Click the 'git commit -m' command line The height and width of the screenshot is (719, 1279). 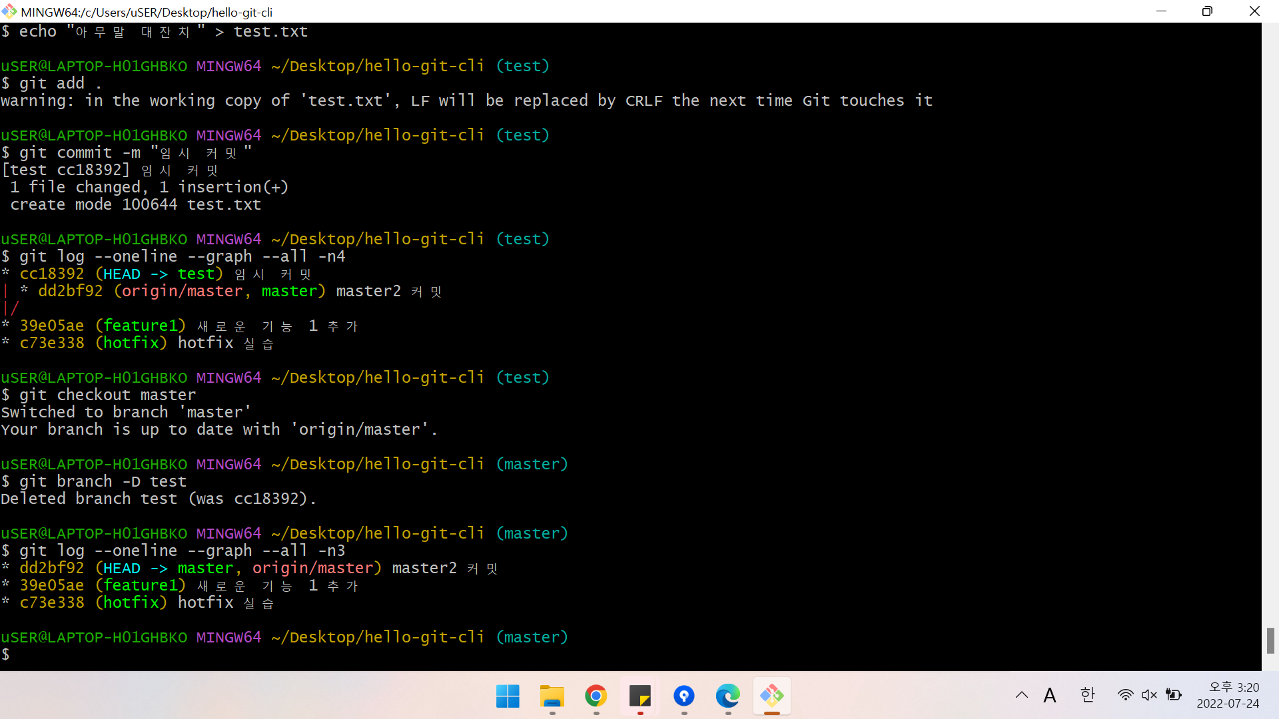tap(127, 152)
